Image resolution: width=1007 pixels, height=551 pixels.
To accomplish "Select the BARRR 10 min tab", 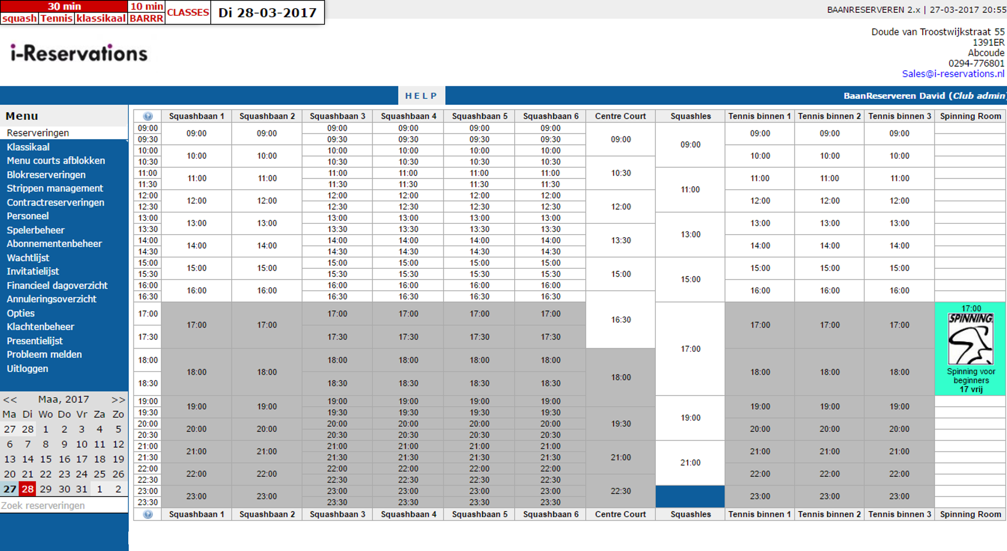I will (x=146, y=18).
